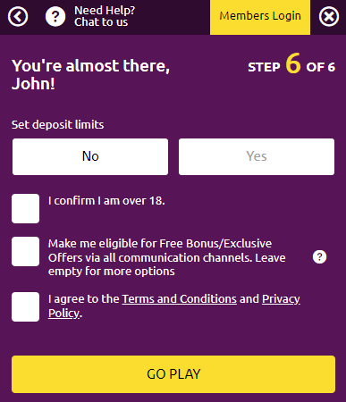This screenshot has height=402, width=346.
Task: Click the 'I confirm I am over 18' label
Action: [x=106, y=201]
